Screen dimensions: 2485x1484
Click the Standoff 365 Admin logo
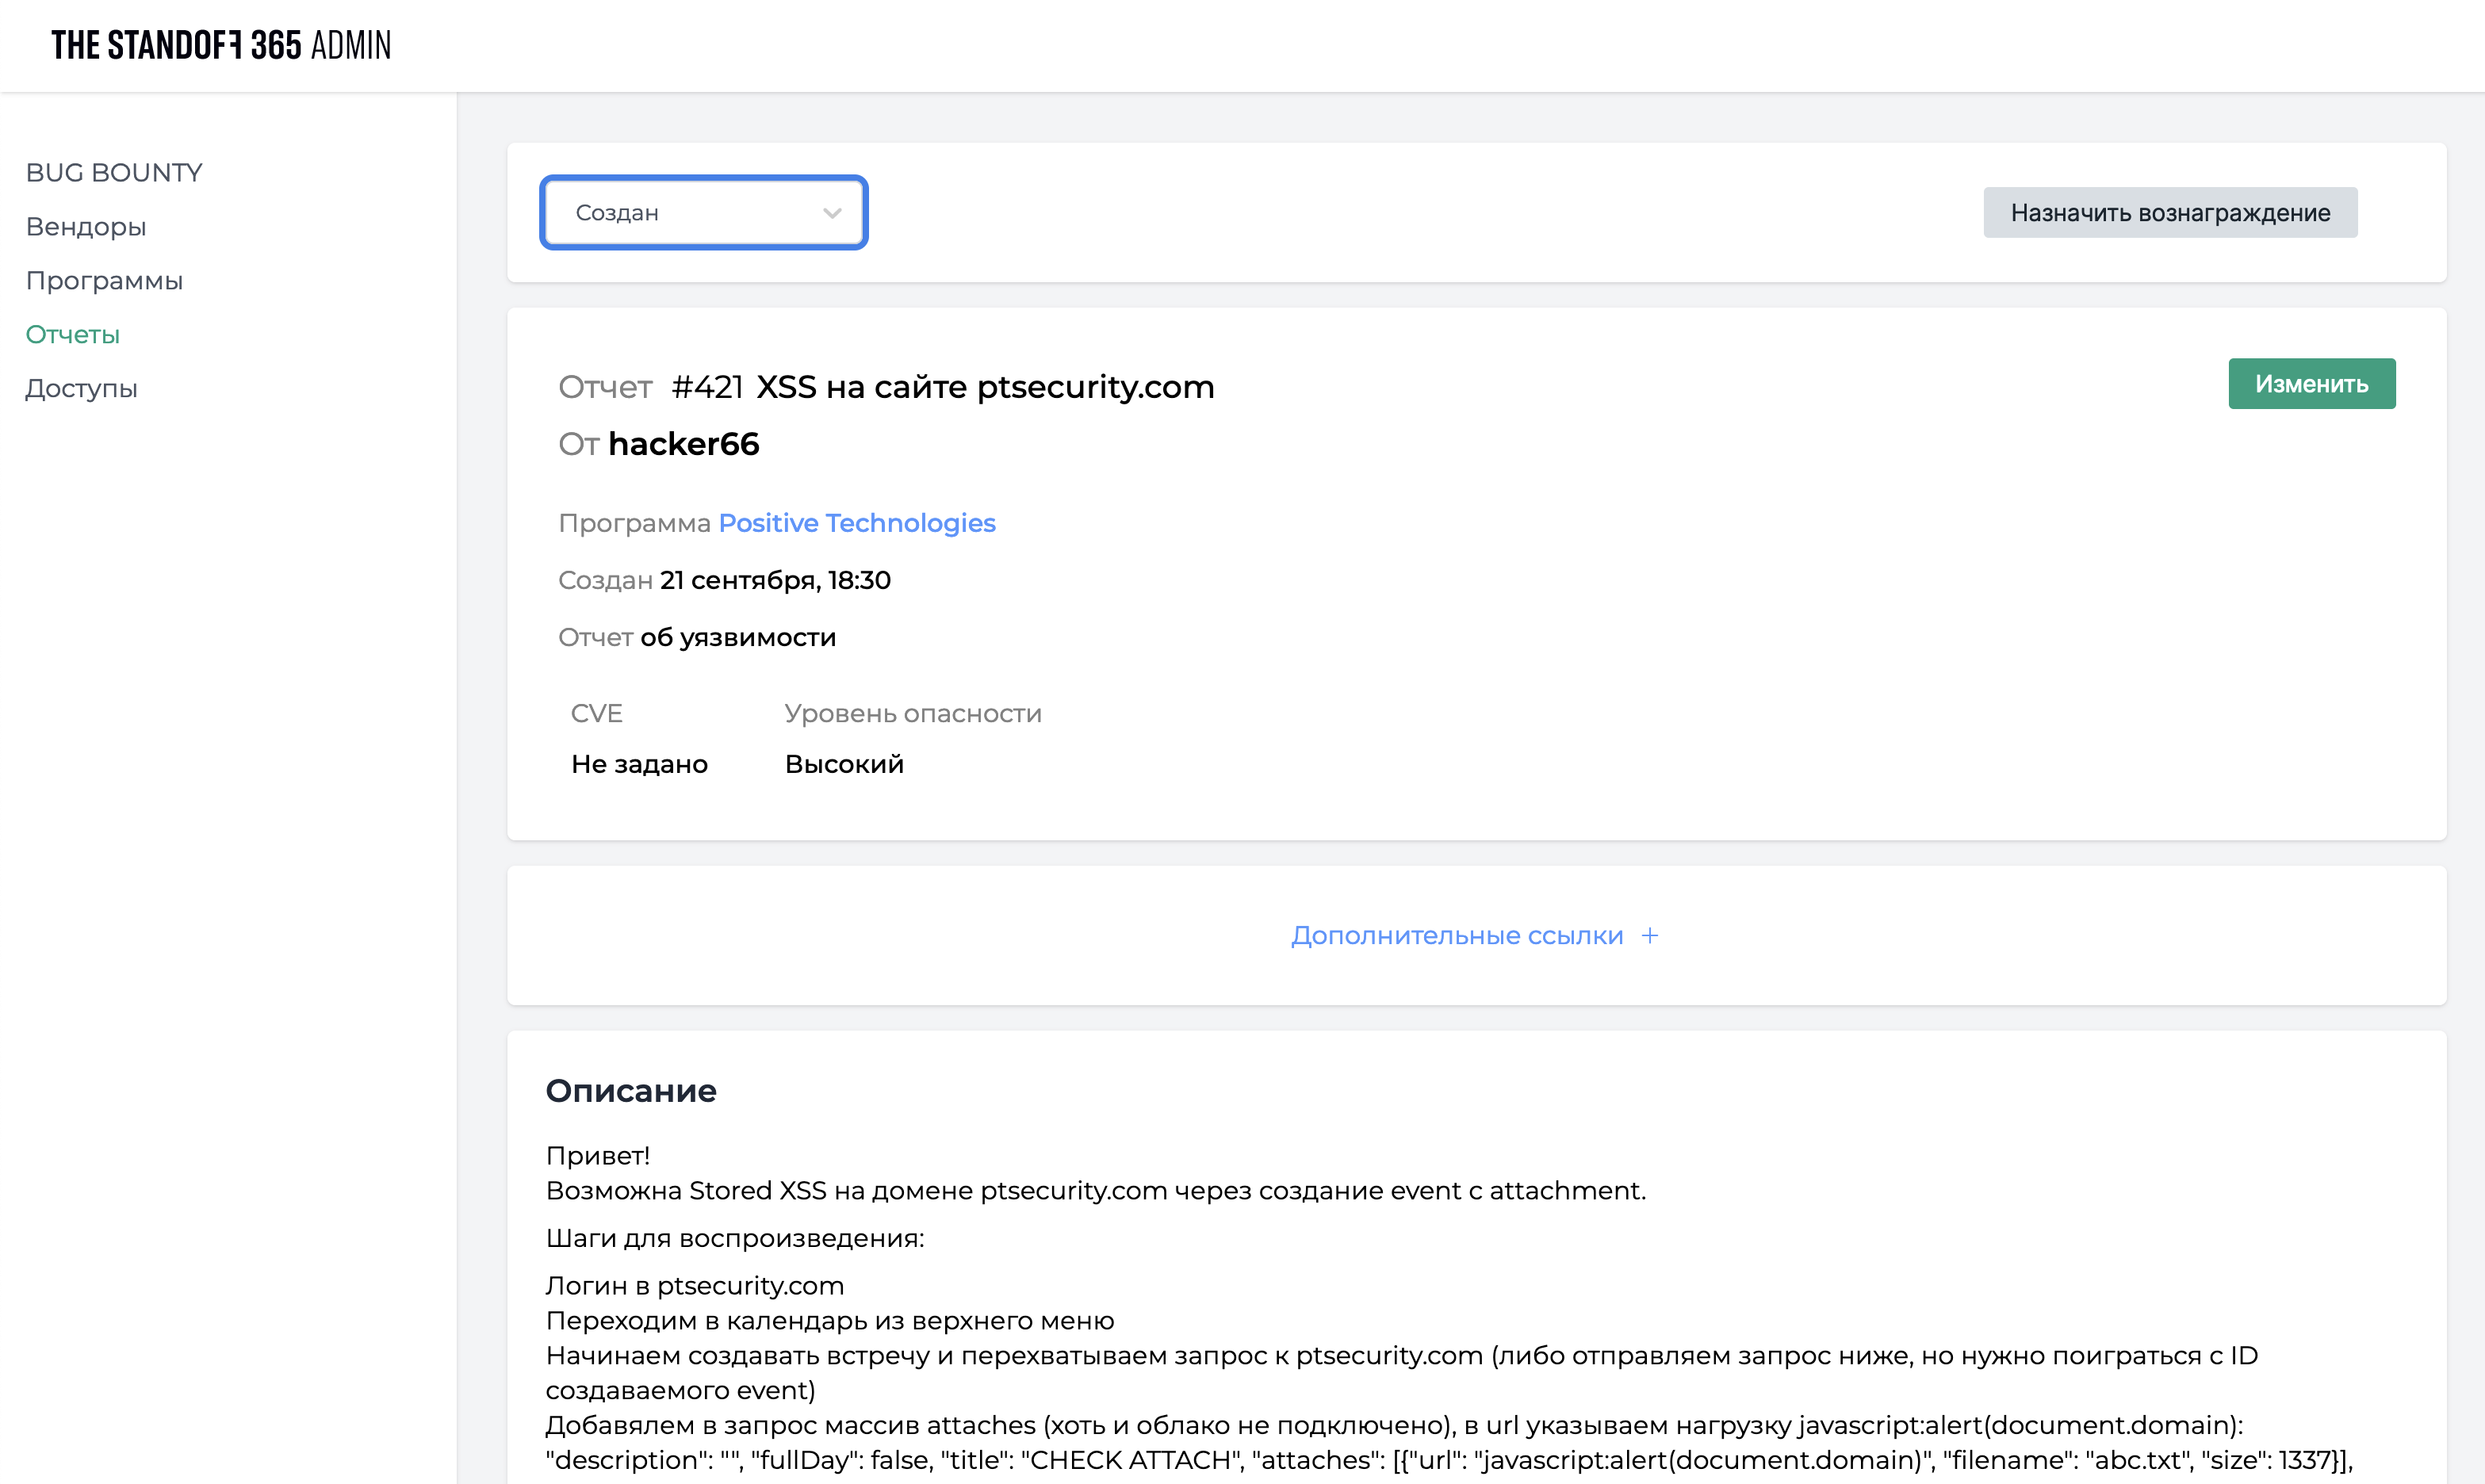click(x=221, y=45)
